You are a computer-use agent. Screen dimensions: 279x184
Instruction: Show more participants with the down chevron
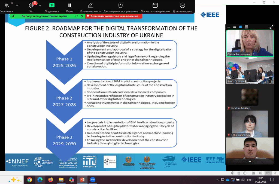250,161
